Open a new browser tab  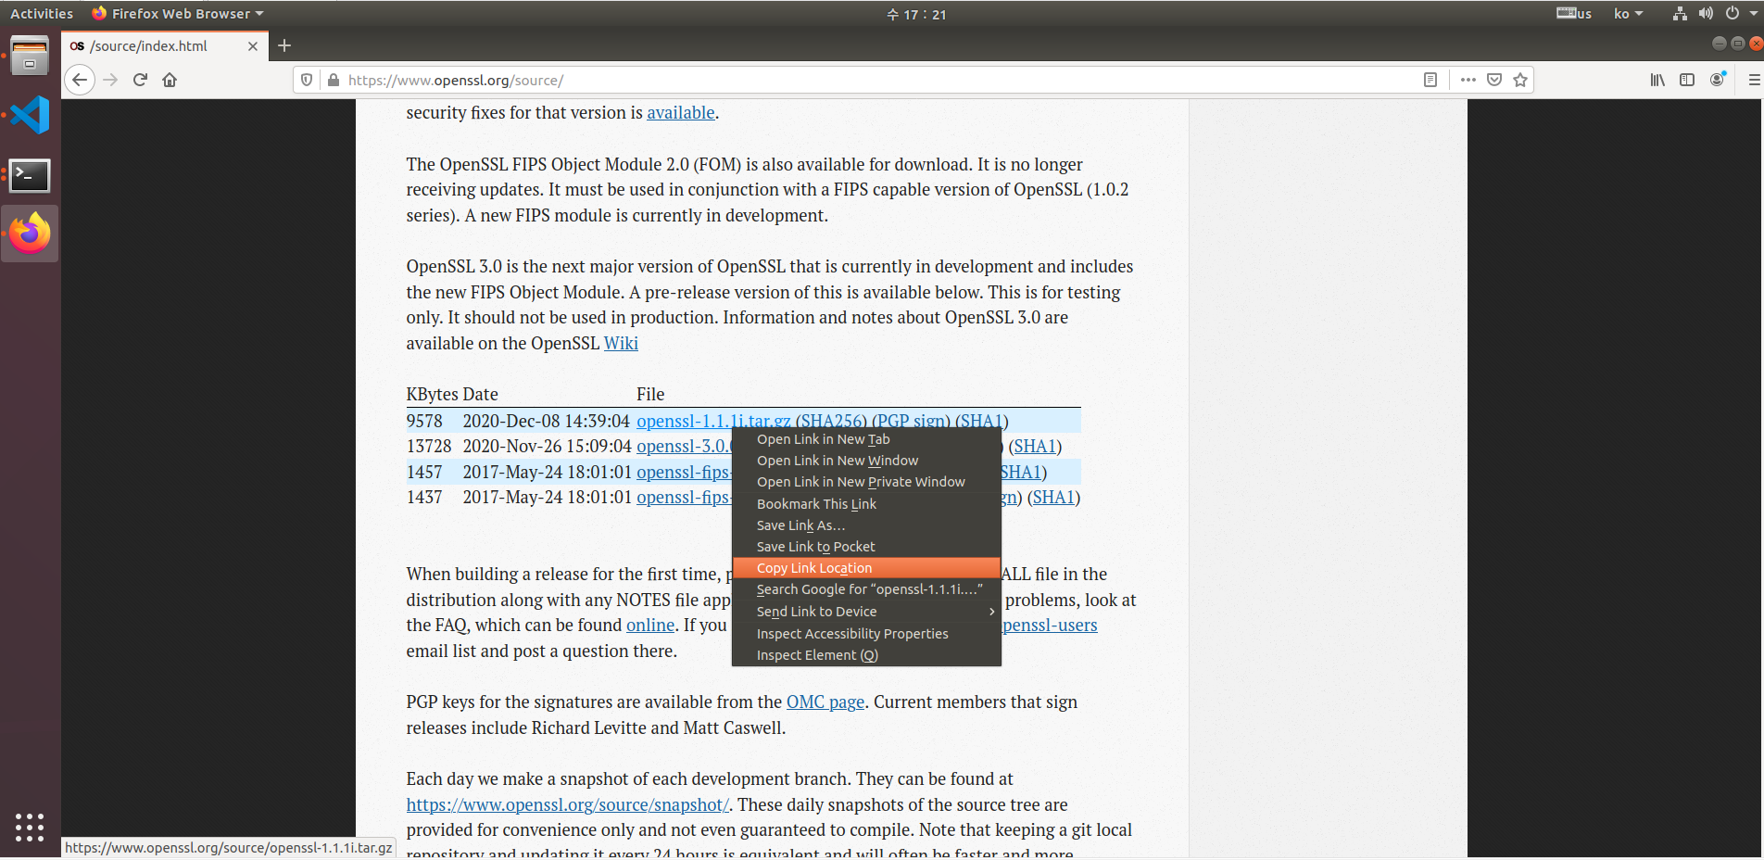[284, 45]
